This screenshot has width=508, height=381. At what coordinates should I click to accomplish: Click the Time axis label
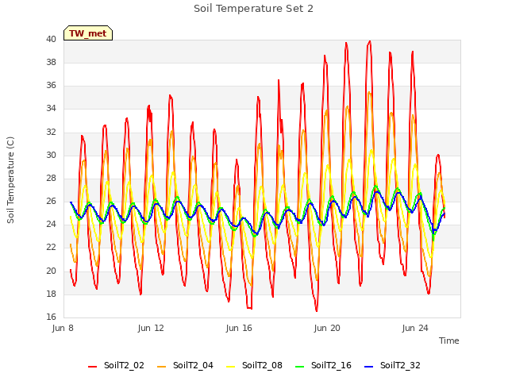449,341
